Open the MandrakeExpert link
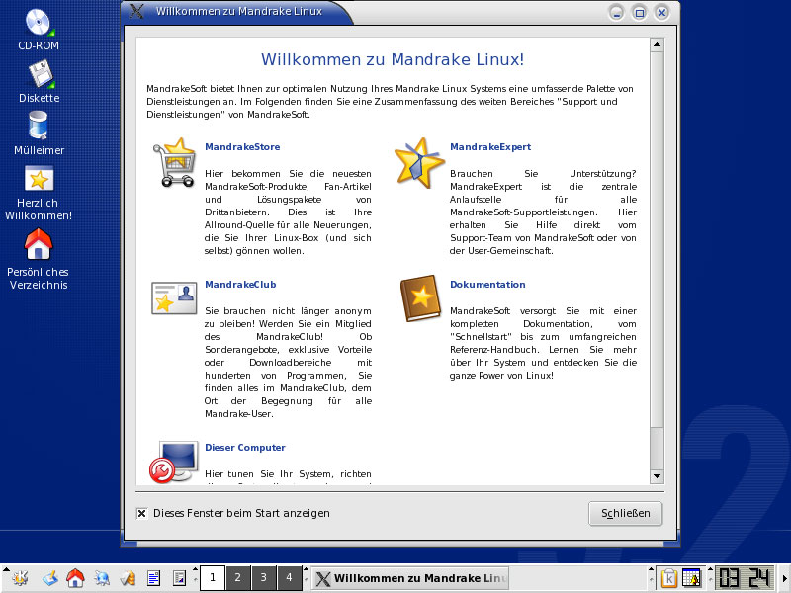The image size is (791, 593). (490, 147)
